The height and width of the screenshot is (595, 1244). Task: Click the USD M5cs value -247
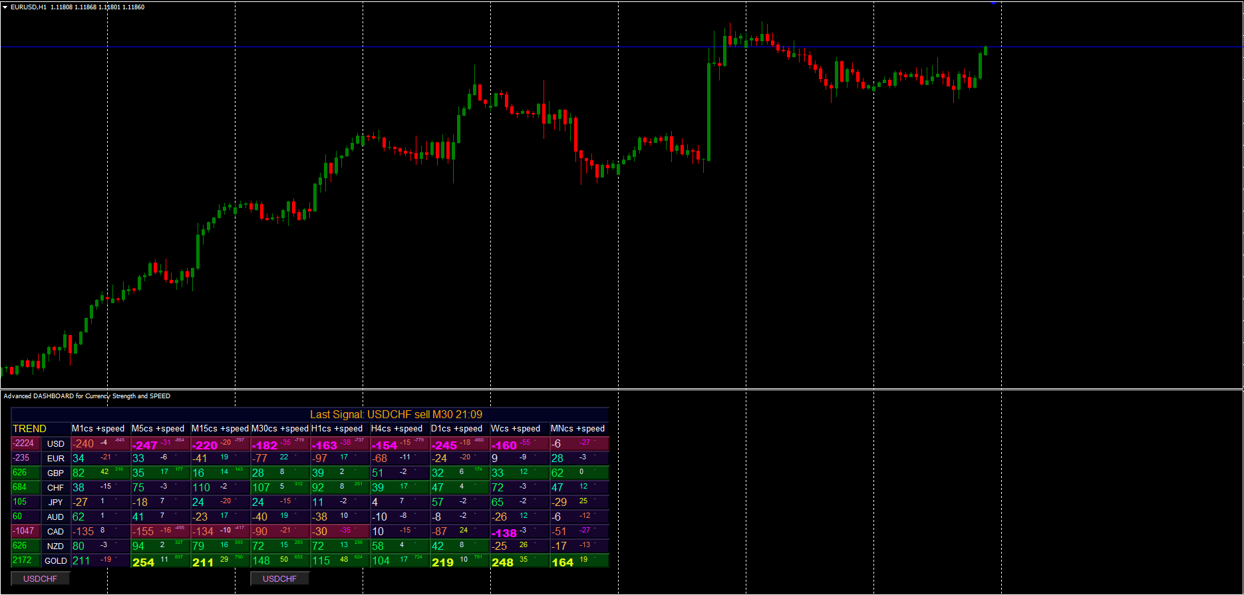coord(145,445)
